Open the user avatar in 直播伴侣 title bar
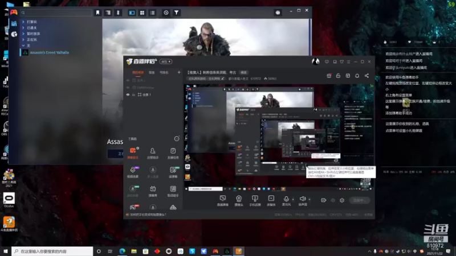 [316, 61]
